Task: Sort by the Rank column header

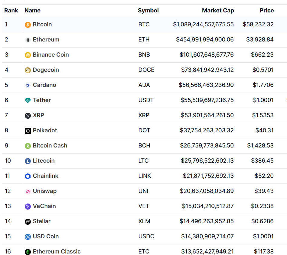Action: pyautogui.click(x=11, y=11)
